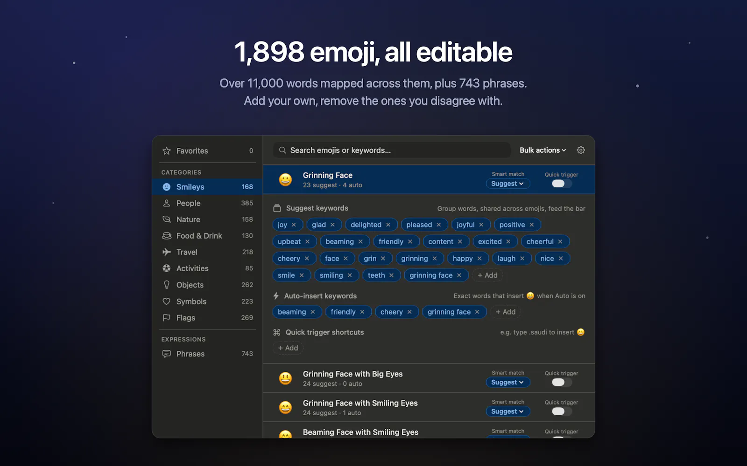Remove the 'cheerful' keyword chip
The image size is (747, 466).
(560, 241)
